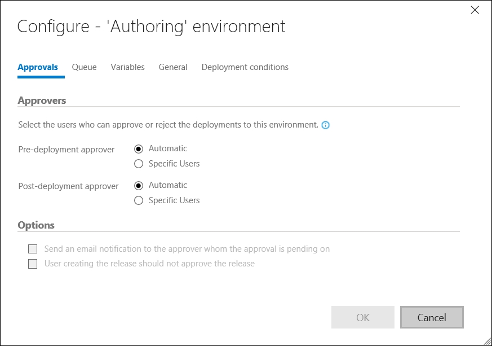The height and width of the screenshot is (346, 492).
Task: Click the resize grip in dialog corner
Action: [x=486, y=340]
